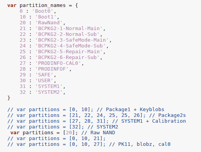The width and height of the screenshot is (201, 152).
Task: Click on 'BCPKG2-1-Normal-Main' string
Action: coord(69,29)
